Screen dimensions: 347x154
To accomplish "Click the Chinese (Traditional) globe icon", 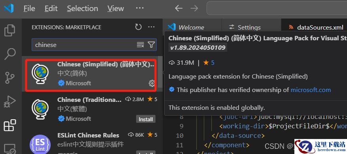I will [40, 109].
